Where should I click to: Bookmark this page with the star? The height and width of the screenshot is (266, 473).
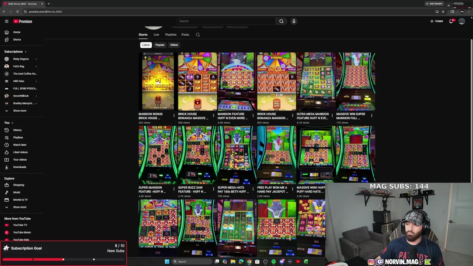[443, 11]
